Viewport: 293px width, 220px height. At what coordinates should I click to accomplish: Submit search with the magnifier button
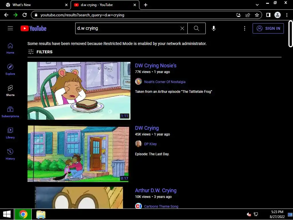tap(196, 28)
